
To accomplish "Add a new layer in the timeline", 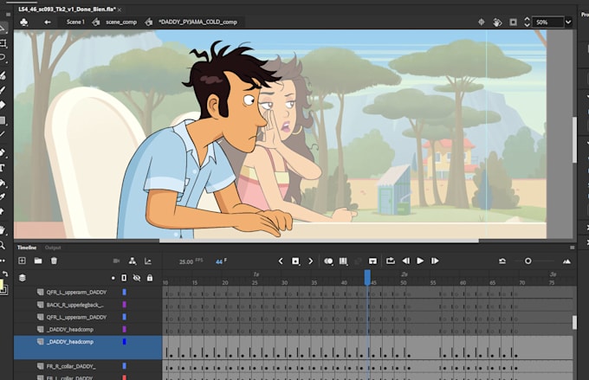I will coord(23,261).
